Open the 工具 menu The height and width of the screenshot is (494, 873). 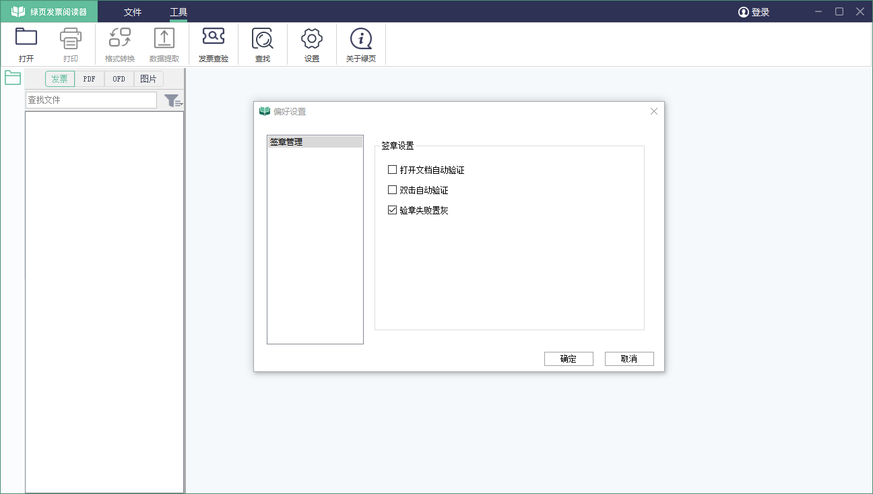point(179,12)
